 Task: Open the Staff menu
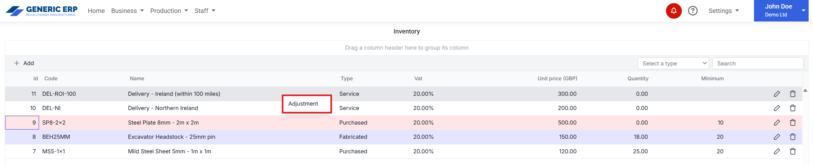[205, 11]
